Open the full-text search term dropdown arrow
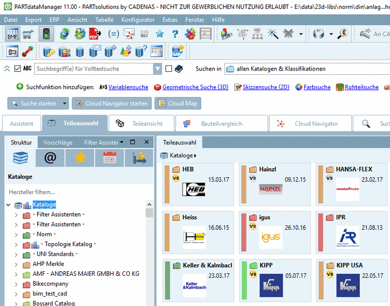This screenshot has height=306, width=390. (158, 69)
